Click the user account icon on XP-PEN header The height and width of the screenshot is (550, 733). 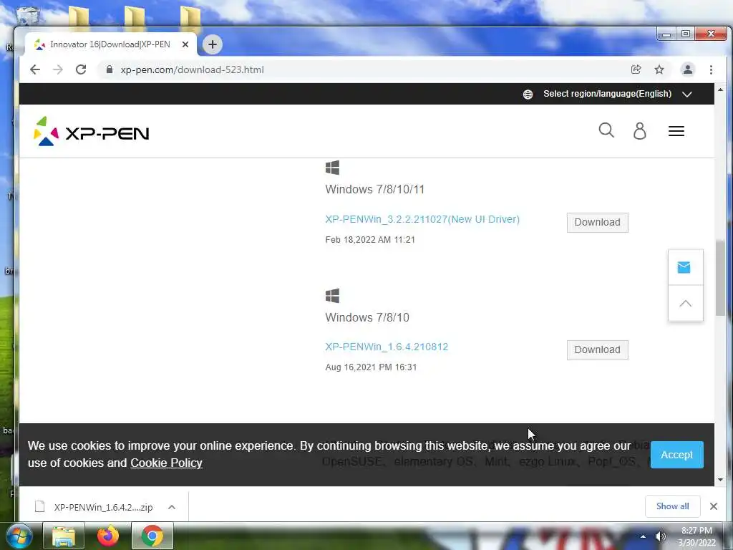click(639, 131)
